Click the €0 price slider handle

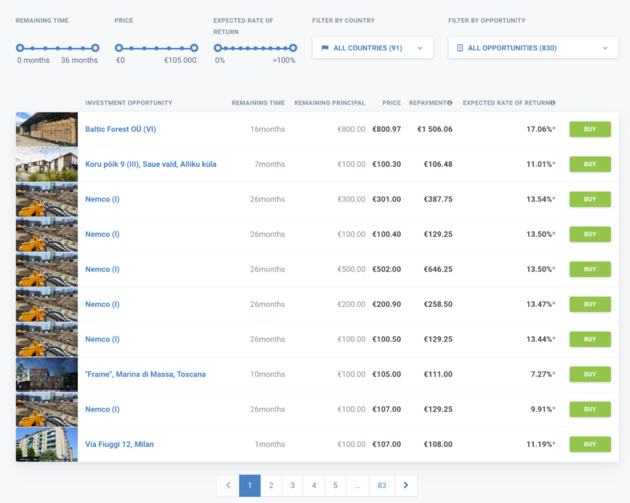click(x=119, y=48)
